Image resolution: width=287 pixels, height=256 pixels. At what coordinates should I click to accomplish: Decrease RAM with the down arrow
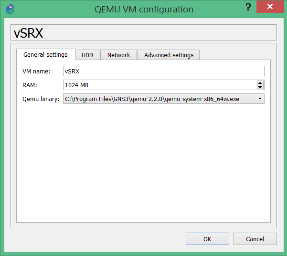pos(260,87)
